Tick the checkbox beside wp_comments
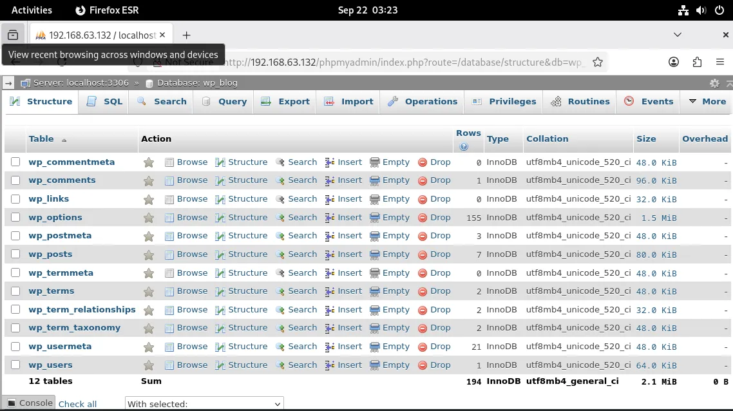Screen dimensions: 733x411 15,180
